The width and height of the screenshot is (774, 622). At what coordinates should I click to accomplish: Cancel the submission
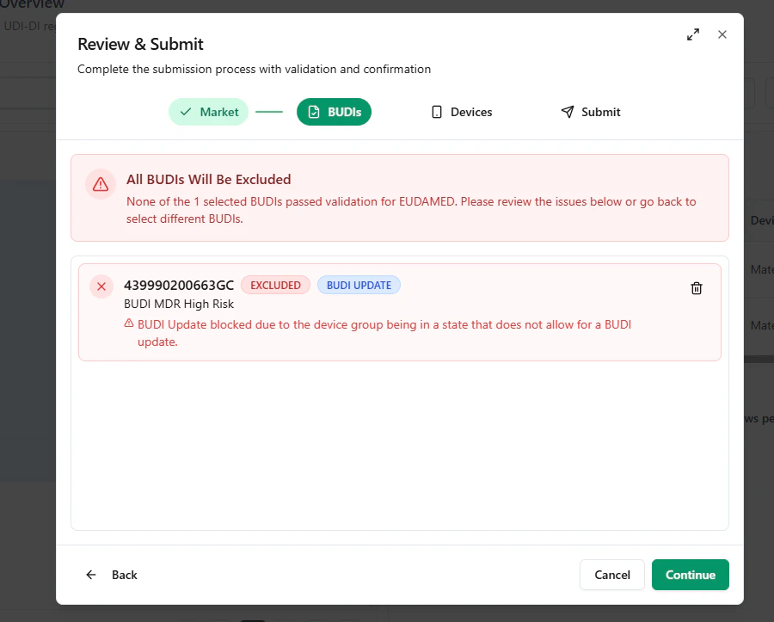click(x=612, y=575)
